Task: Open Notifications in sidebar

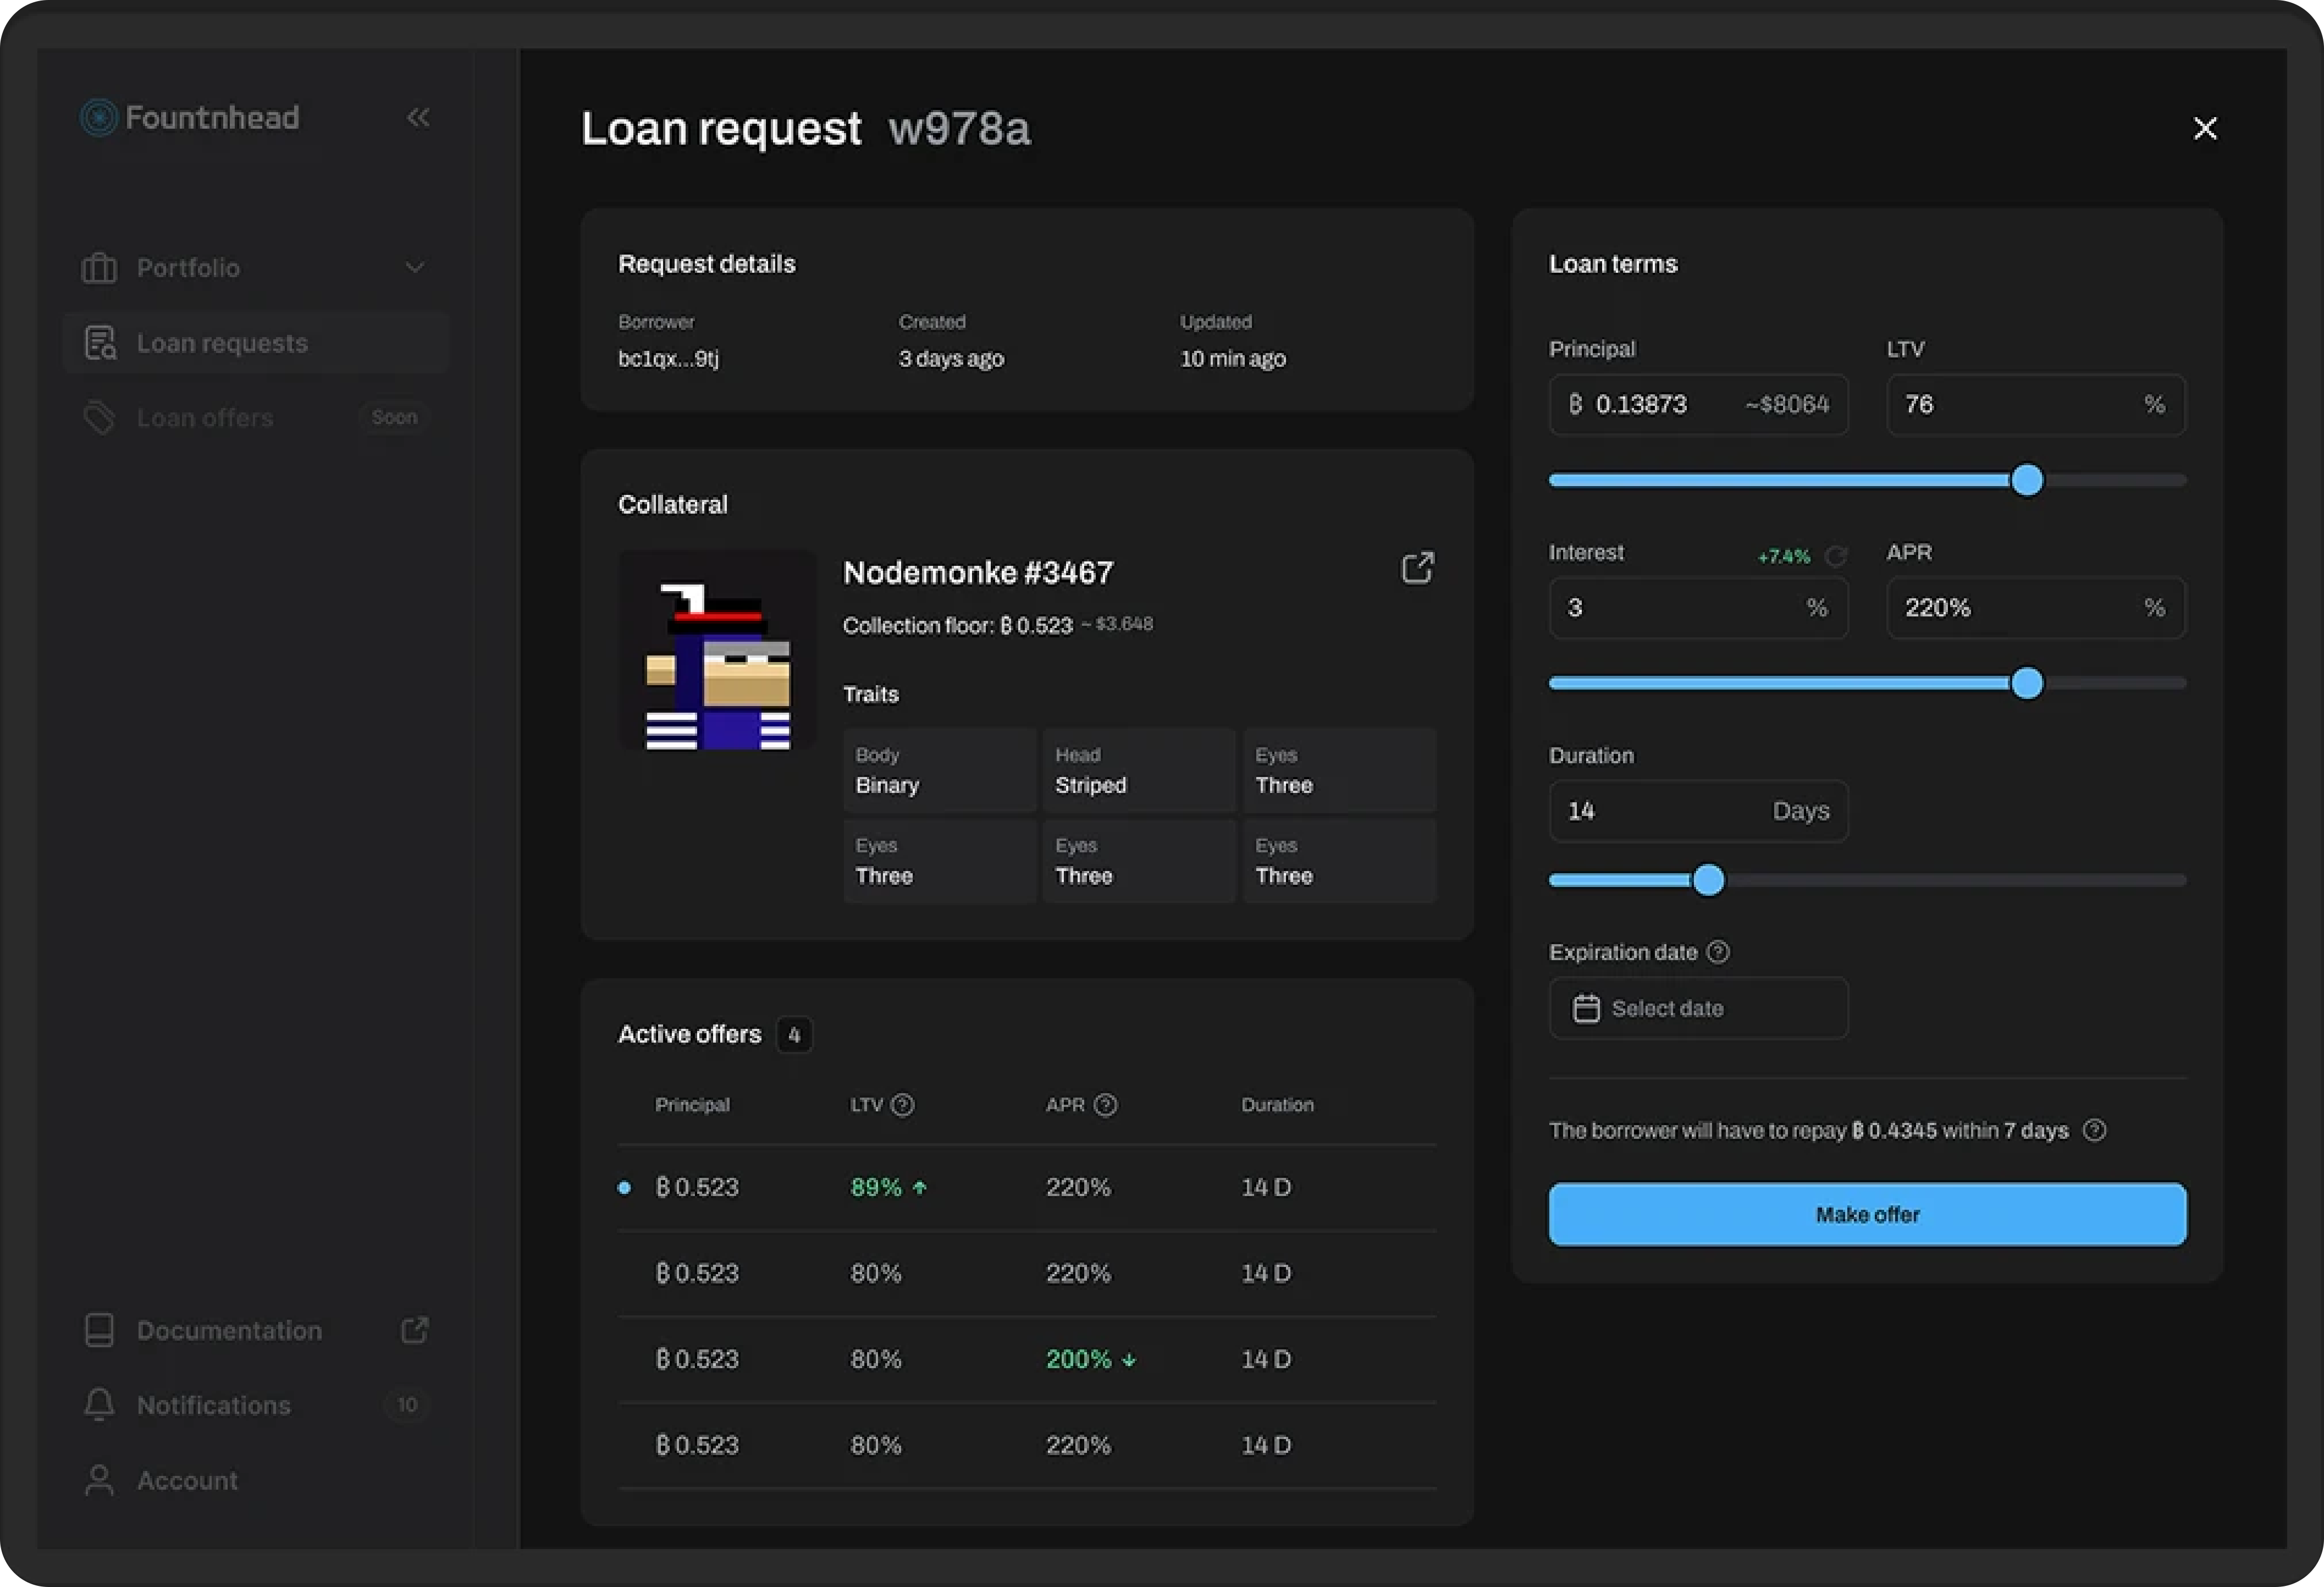Action: (213, 1405)
